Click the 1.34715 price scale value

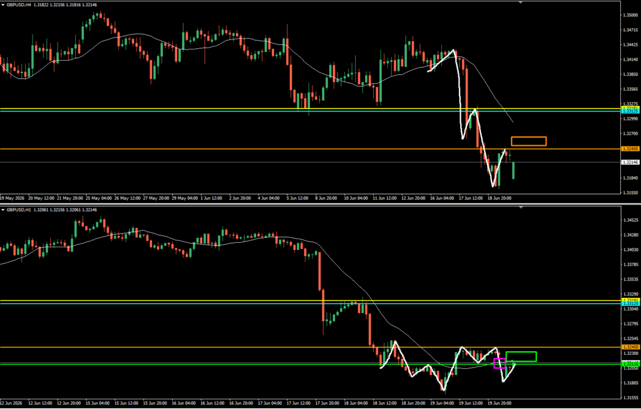click(x=630, y=30)
